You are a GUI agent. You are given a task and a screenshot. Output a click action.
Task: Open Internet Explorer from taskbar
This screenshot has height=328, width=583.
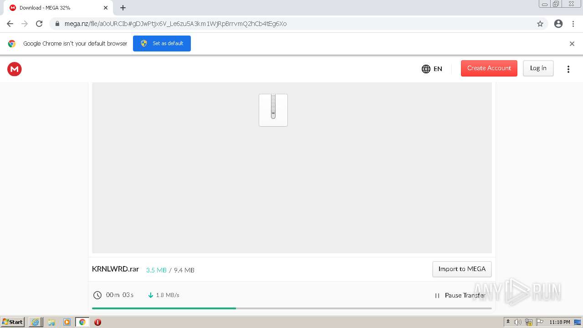click(x=36, y=322)
